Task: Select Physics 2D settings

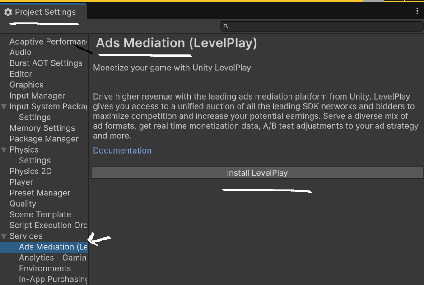Action: (x=31, y=171)
